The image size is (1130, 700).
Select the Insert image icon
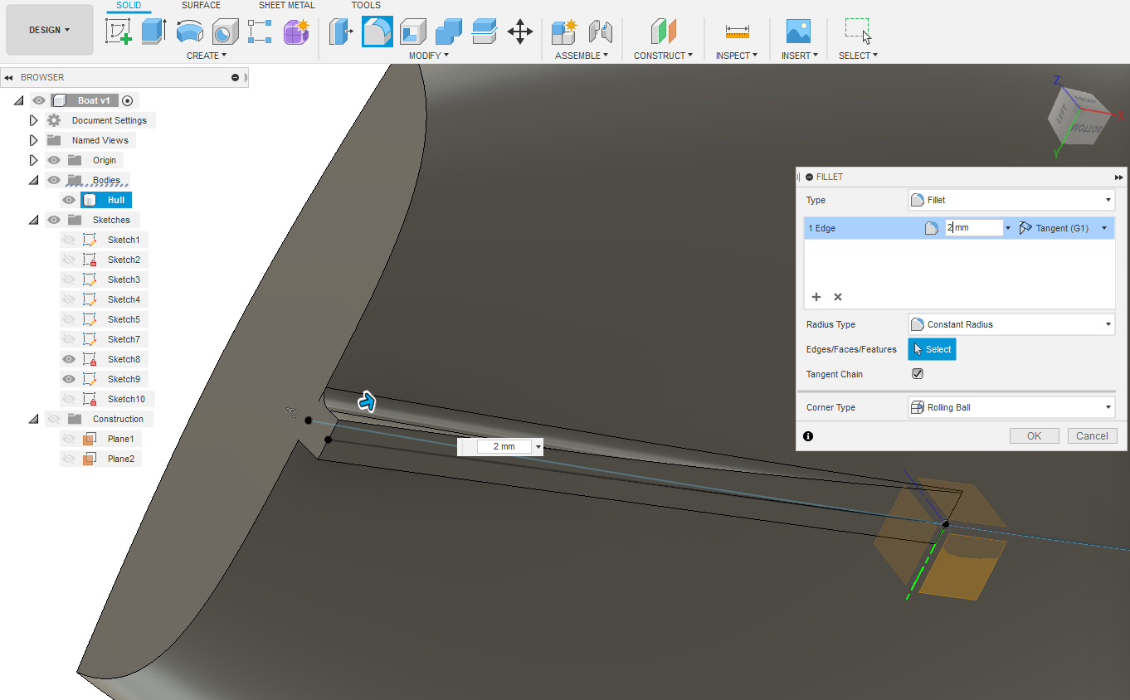click(798, 32)
